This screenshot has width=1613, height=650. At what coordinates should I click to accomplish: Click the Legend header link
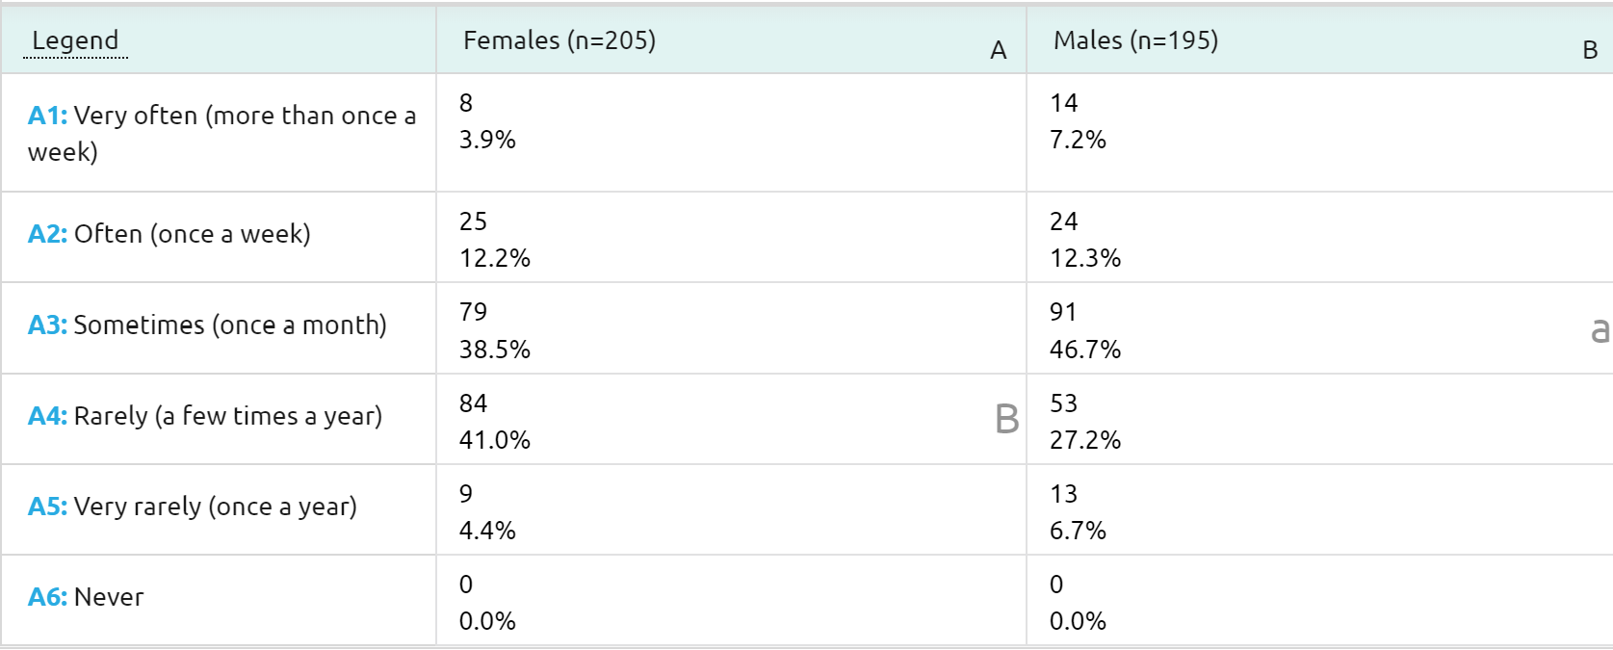click(x=75, y=40)
